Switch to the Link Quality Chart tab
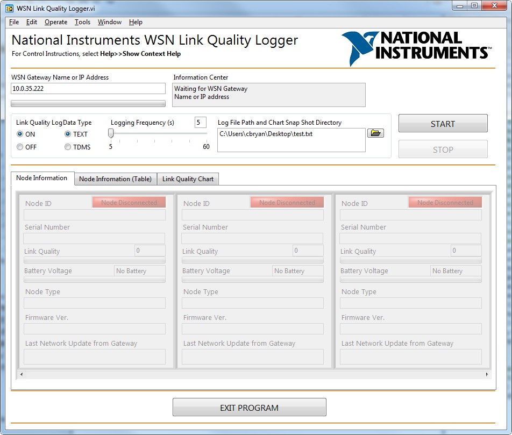The height and width of the screenshot is (435, 512). pos(188,179)
